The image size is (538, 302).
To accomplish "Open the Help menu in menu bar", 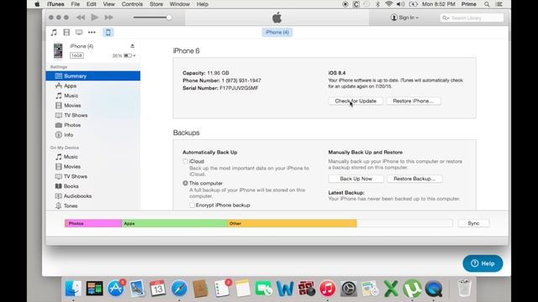I will (x=203, y=4).
